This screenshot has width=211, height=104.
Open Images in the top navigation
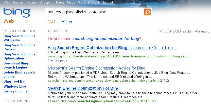tap(19, 3)
